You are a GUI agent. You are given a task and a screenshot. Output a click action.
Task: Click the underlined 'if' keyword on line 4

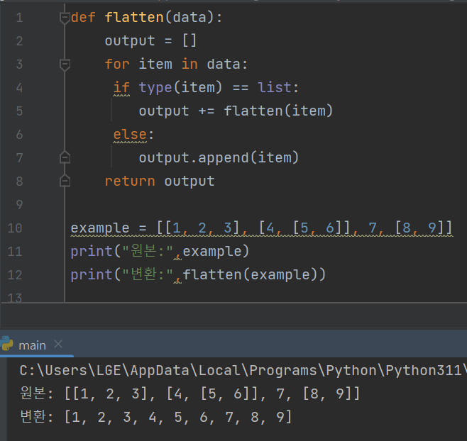coord(121,87)
